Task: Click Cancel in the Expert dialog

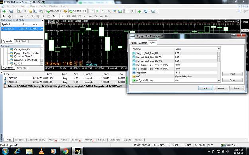Action: [x=221, y=88]
